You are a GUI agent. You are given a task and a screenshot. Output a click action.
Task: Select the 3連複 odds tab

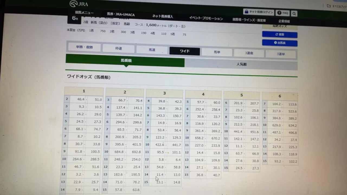click(x=249, y=53)
